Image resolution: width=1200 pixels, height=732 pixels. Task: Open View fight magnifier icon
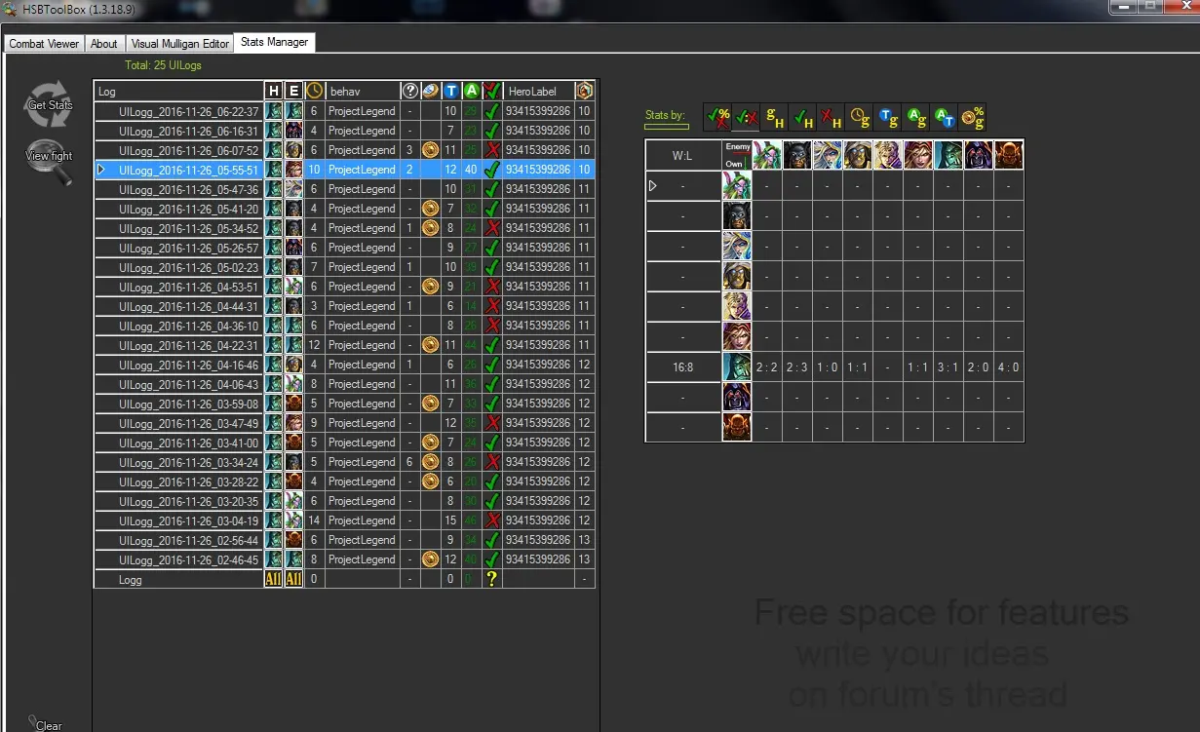click(x=49, y=160)
